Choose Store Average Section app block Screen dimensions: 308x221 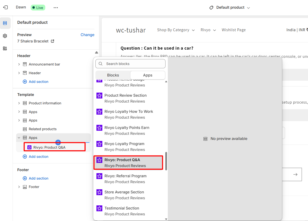[128, 195]
